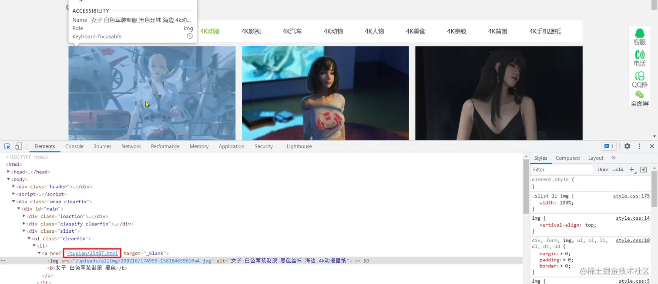The width and height of the screenshot is (658, 284).
Task: Open the Network tab
Action: [131, 146]
